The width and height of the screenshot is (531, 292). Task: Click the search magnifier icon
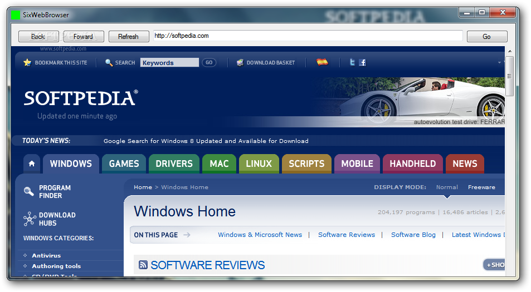[109, 62]
